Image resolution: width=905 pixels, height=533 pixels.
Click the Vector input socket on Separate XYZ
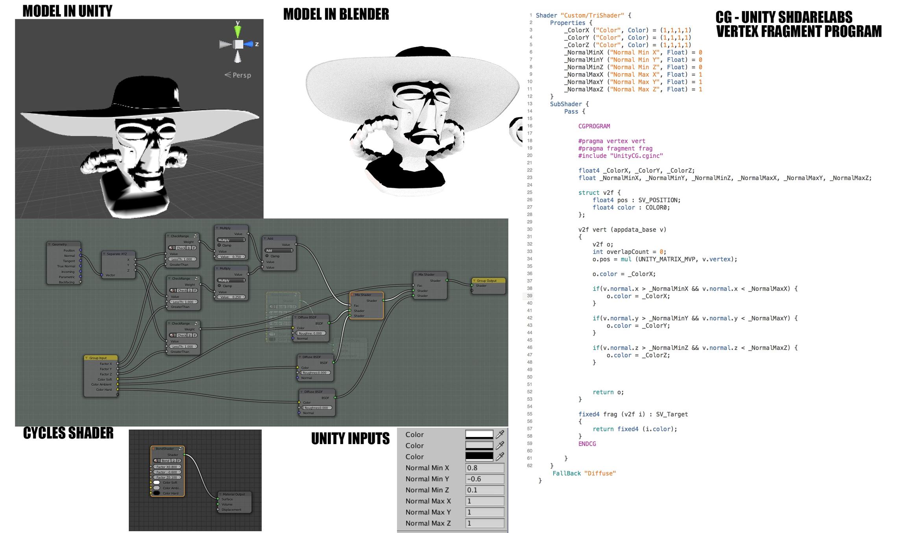point(102,275)
